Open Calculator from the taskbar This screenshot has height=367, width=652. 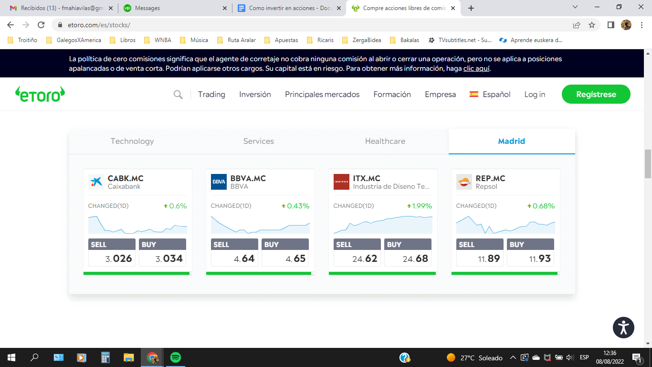coord(105,357)
